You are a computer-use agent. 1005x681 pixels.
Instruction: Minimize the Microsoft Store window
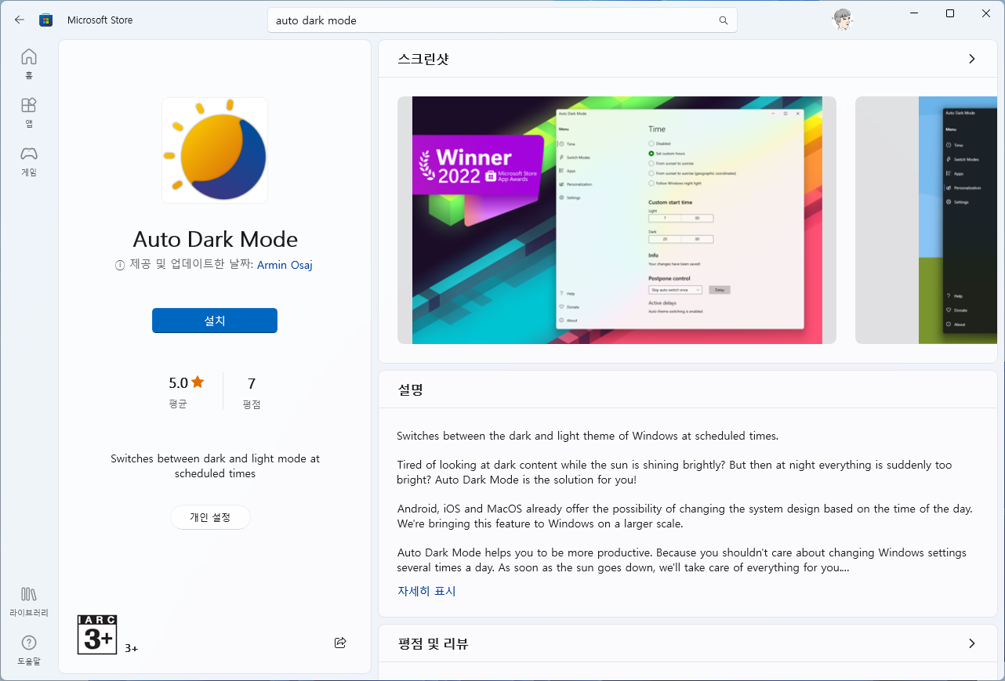point(914,13)
